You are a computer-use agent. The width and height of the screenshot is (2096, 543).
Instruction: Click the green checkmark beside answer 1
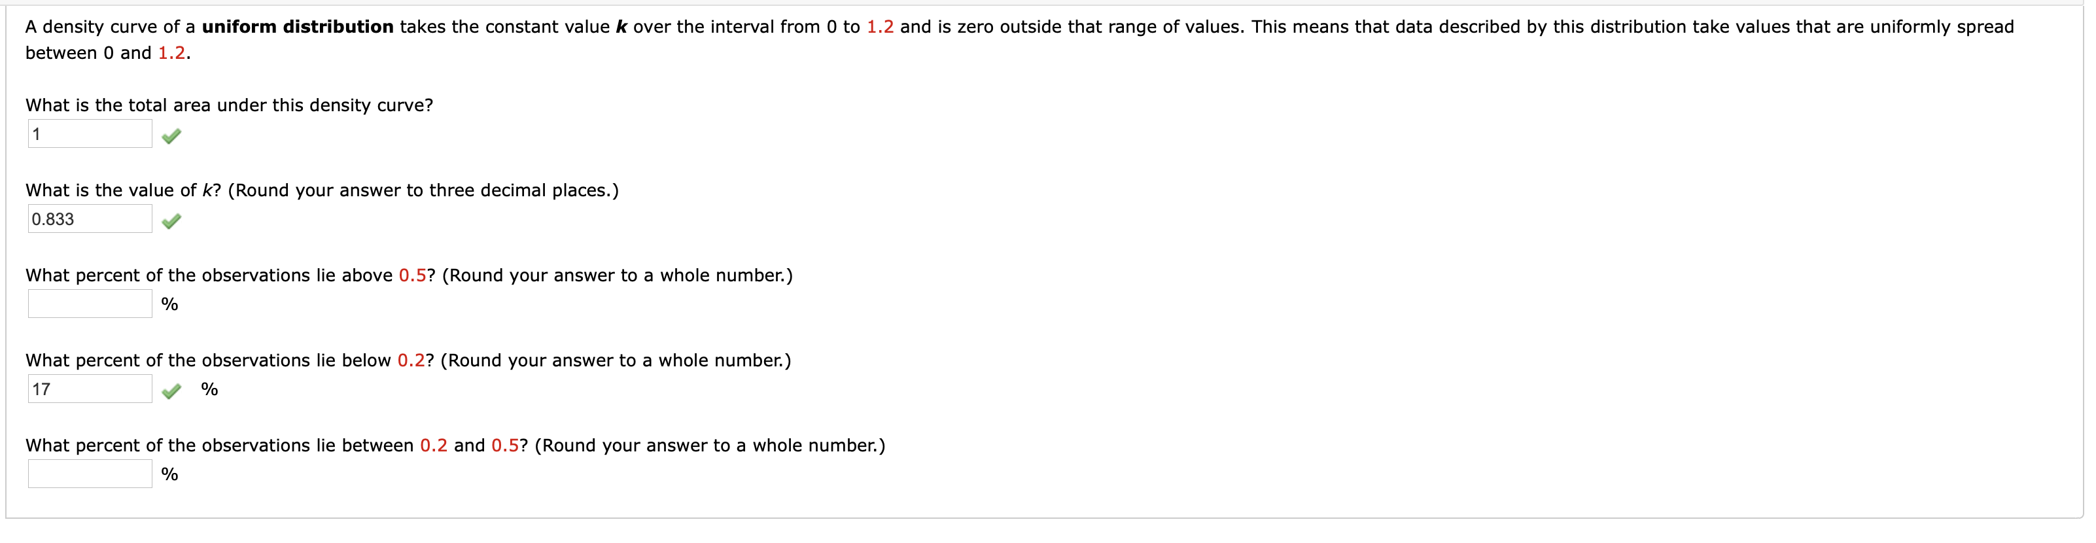pos(171,136)
